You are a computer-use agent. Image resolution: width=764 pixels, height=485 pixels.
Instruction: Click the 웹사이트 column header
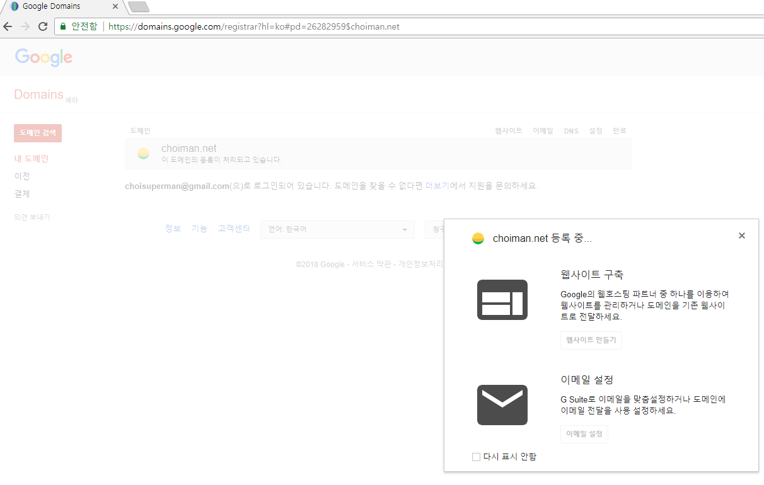click(x=509, y=131)
